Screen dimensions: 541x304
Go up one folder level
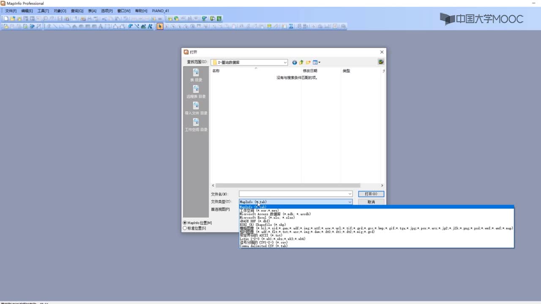pos(301,62)
